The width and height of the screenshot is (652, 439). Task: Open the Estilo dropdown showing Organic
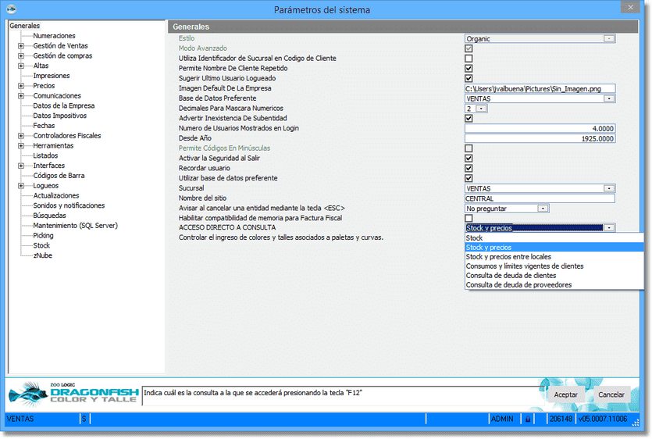609,38
